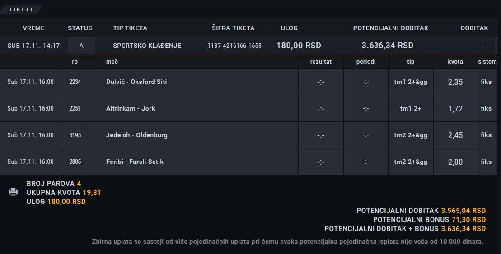Click the kvota column header
This screenshot has width=501, height=254.
click(x=455, y=62)
